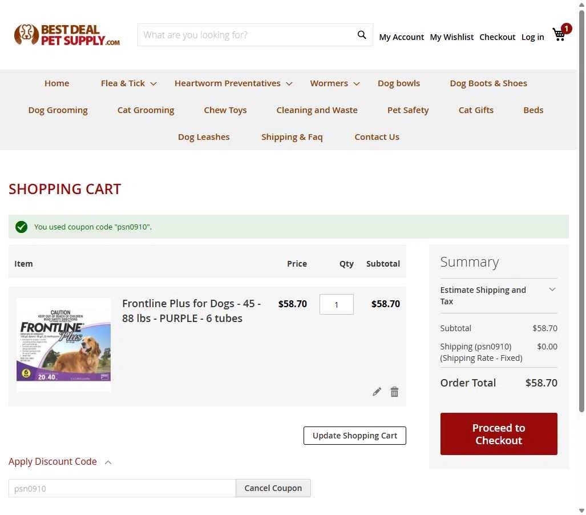The width and height of the screenshot is (586, 515).
Task: Open the Dog Leashes category
Action: [204, 137]
